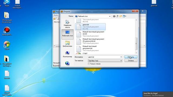Viewport: 173px width, 97px height.
Task: Go back with the dialog's round back icon
Action: coord(114,16)
